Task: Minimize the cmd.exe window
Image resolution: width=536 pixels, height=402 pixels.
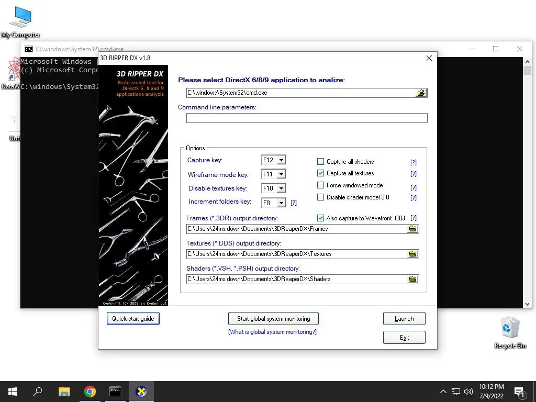Action: pos(472,49)
